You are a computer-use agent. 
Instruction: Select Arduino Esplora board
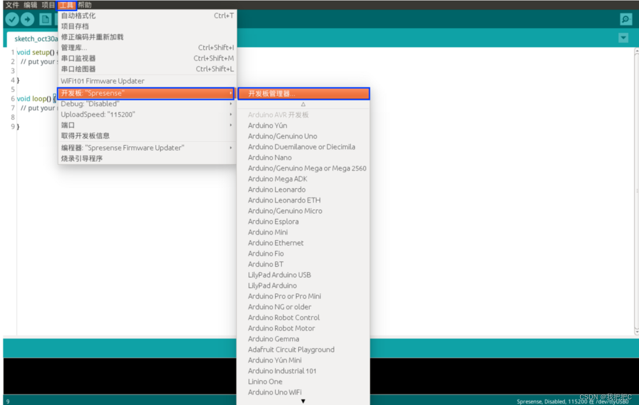[x=303, y=222]
